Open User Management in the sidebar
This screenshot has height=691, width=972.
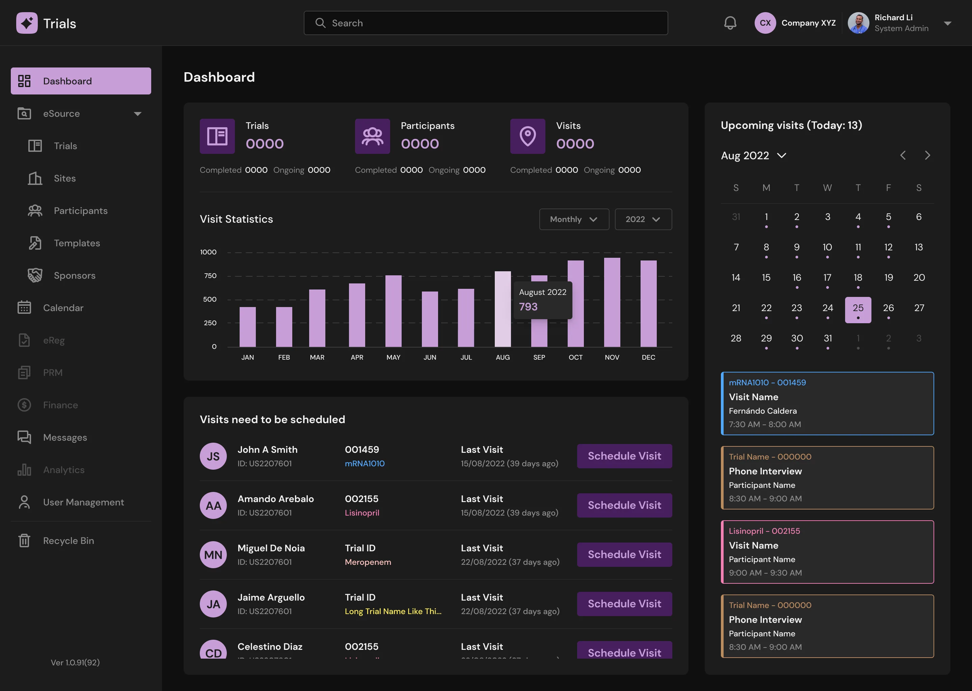click(x=83, y=502)
